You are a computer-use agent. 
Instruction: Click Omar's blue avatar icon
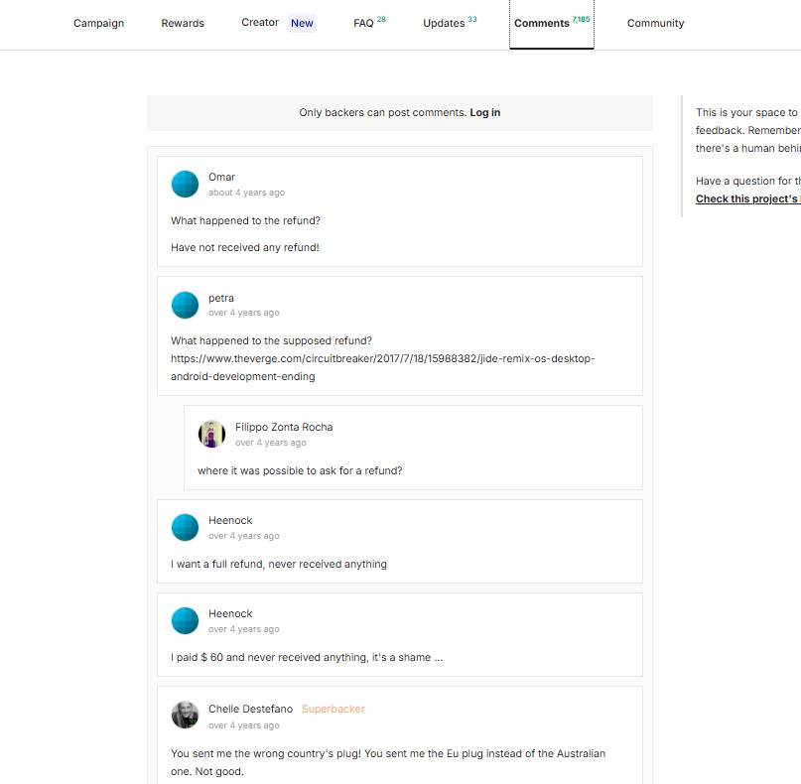(185, 184)
